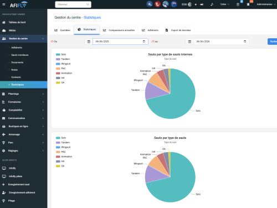The image size is (277, 208).
Task: Toggle Tandem legend in lower chart
Action: [63, 143]
